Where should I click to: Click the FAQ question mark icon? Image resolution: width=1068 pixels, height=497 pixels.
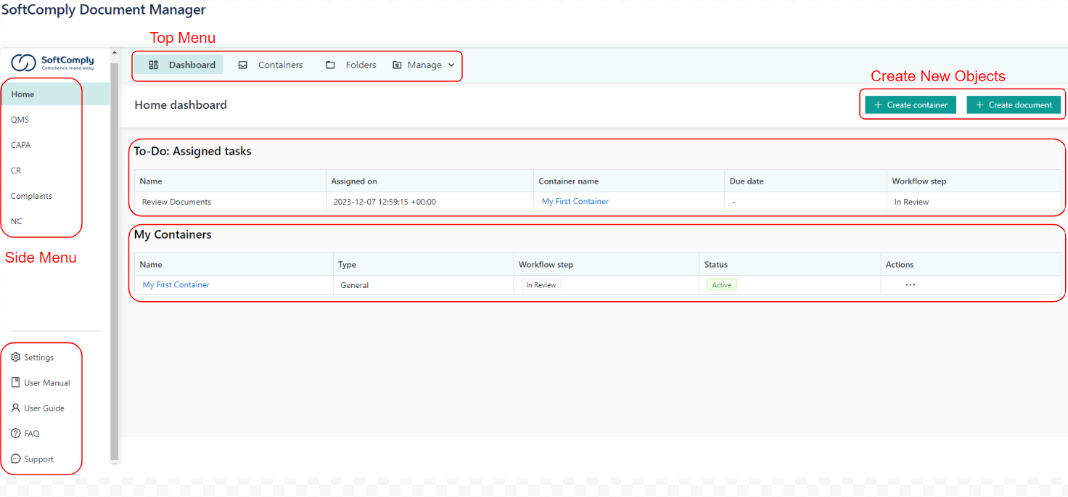click(15, 433)
